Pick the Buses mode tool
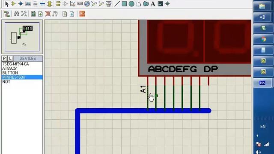Screen dimensions: 274x154 (42, 4)
